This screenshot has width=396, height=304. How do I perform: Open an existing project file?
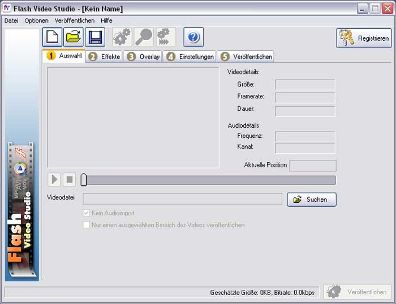73,37
